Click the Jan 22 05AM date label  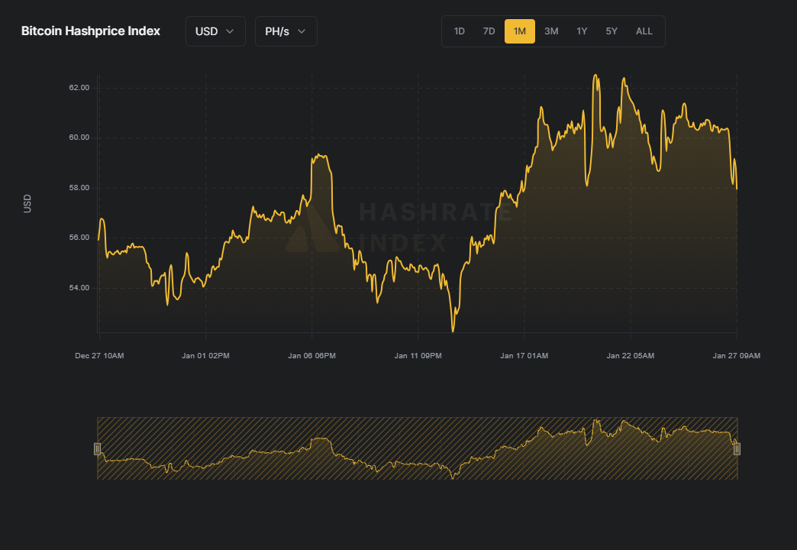coord(631,356)
